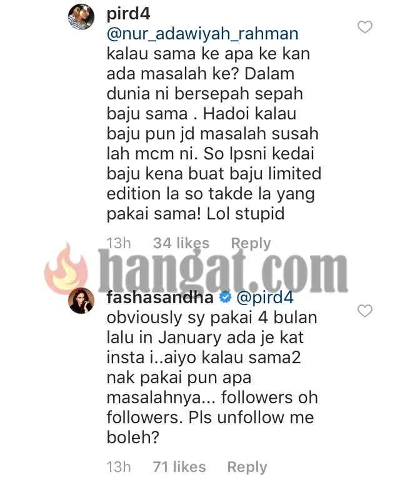Open pird4's profile picture
The width and height of the screenshot is (400, 482).
[x=81, y=16]
